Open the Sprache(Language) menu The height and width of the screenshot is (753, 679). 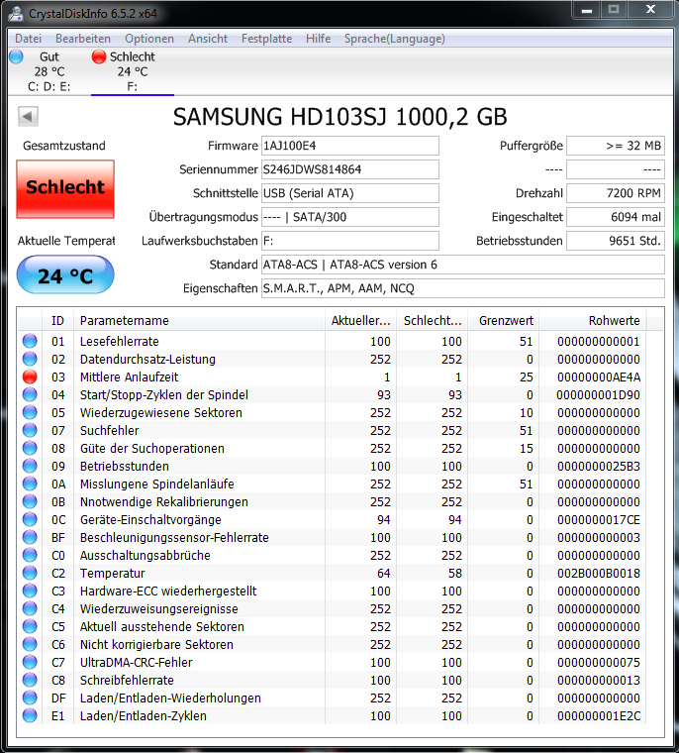point(395,39)
